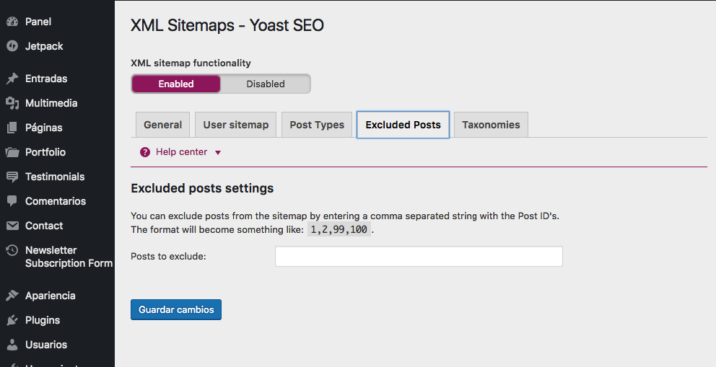Click the Portfolio folder icon
The width and height of the screenshot is (716, 367).
pyautogui.click(x=12, y=152)
